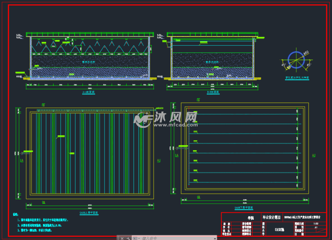332x240 pixels.
Task: Click the 说明 notes heading text
Action: pos(16,214)
